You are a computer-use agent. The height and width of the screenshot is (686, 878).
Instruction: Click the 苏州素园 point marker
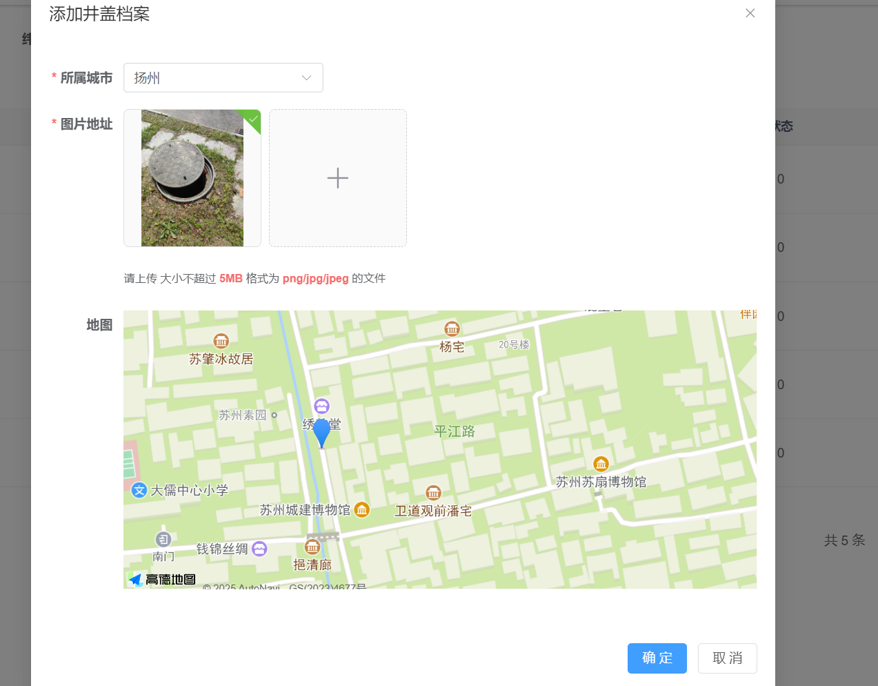[274, 415]
